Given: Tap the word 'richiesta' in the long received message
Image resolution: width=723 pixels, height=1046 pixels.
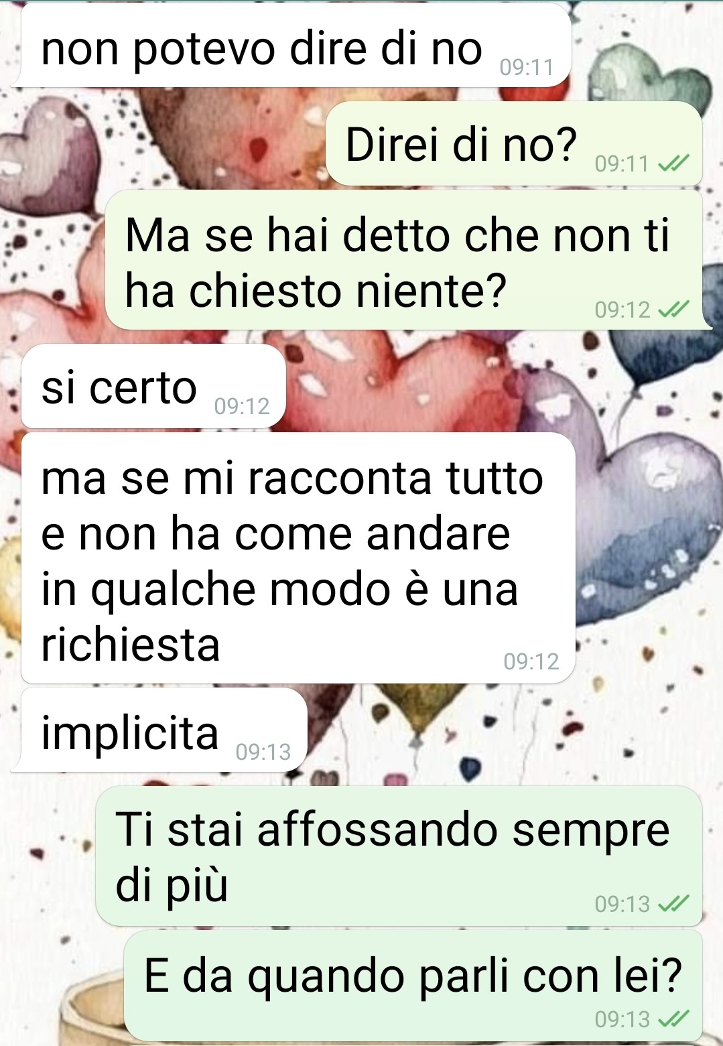Looking at the screenshot, I should click(x=131, y=645).
